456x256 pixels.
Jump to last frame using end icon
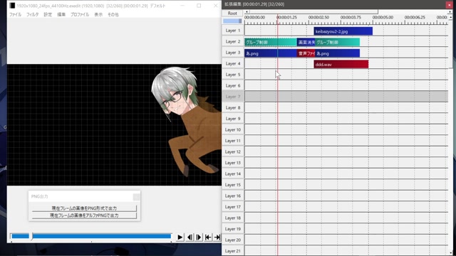pyautogui.click(x=217, y=237)
